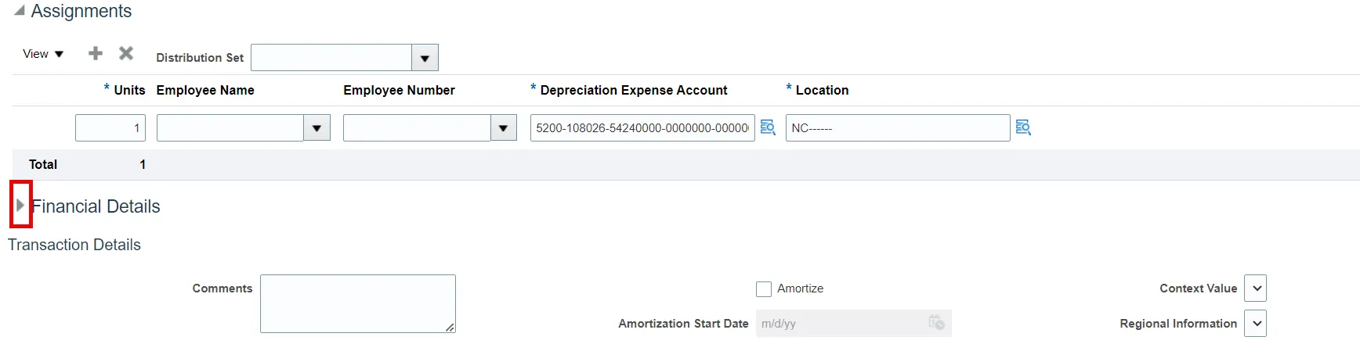This screenshot has height=344, width=1360.
Task: Click the add row plus icon
Action: [x=96, y=53]
